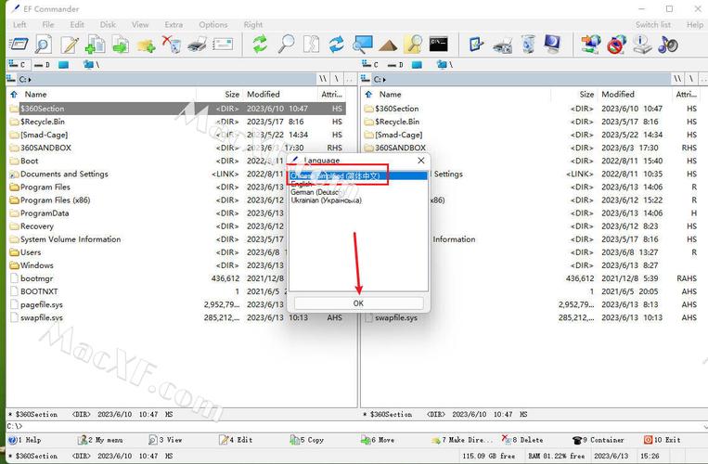
Task: Select Windows folder in left panel
Action: click(37, 265)
